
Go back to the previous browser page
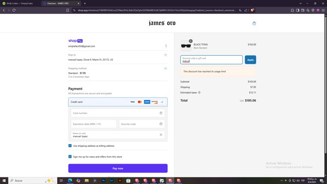[x=4, y=10]
